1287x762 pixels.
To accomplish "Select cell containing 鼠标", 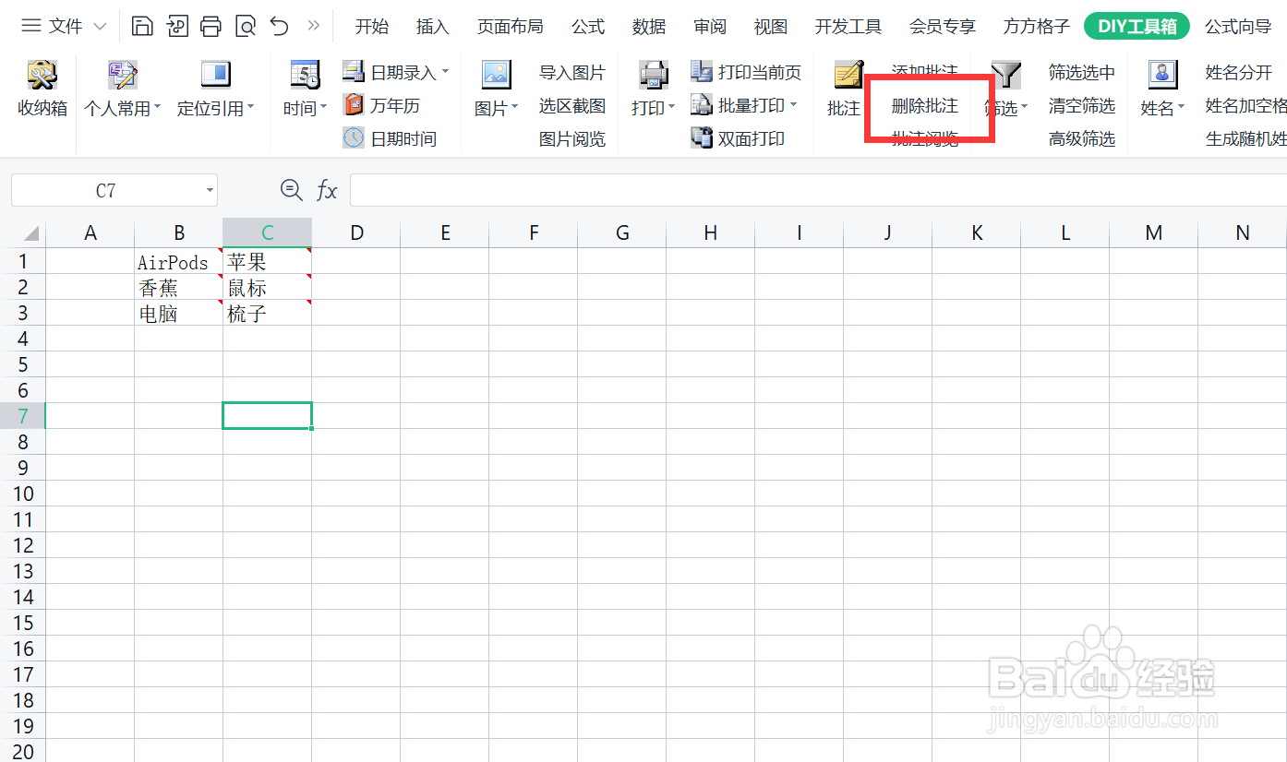I will (268, 287).
